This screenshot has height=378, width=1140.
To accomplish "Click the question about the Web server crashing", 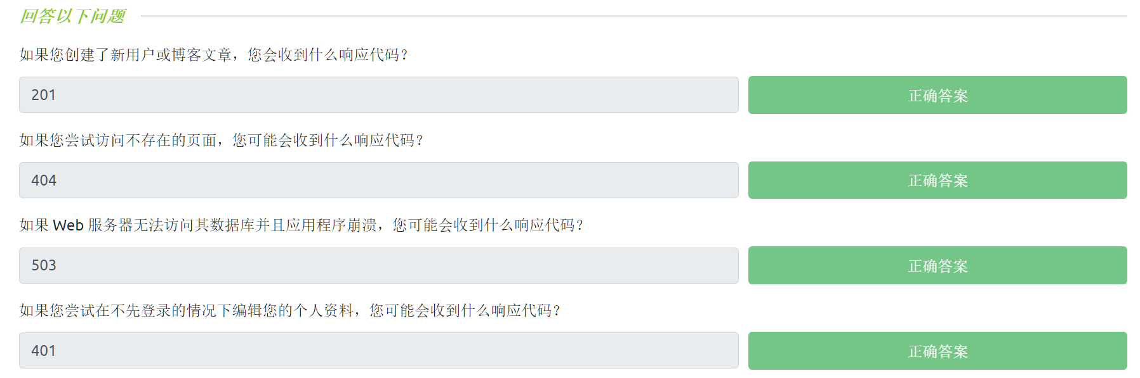I will click(x=301, y=225).
